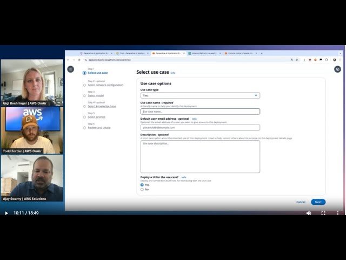The image size is (346, 260).
Task: Click the zoom magnifier icon in address bar
Action: pos(292,60)
